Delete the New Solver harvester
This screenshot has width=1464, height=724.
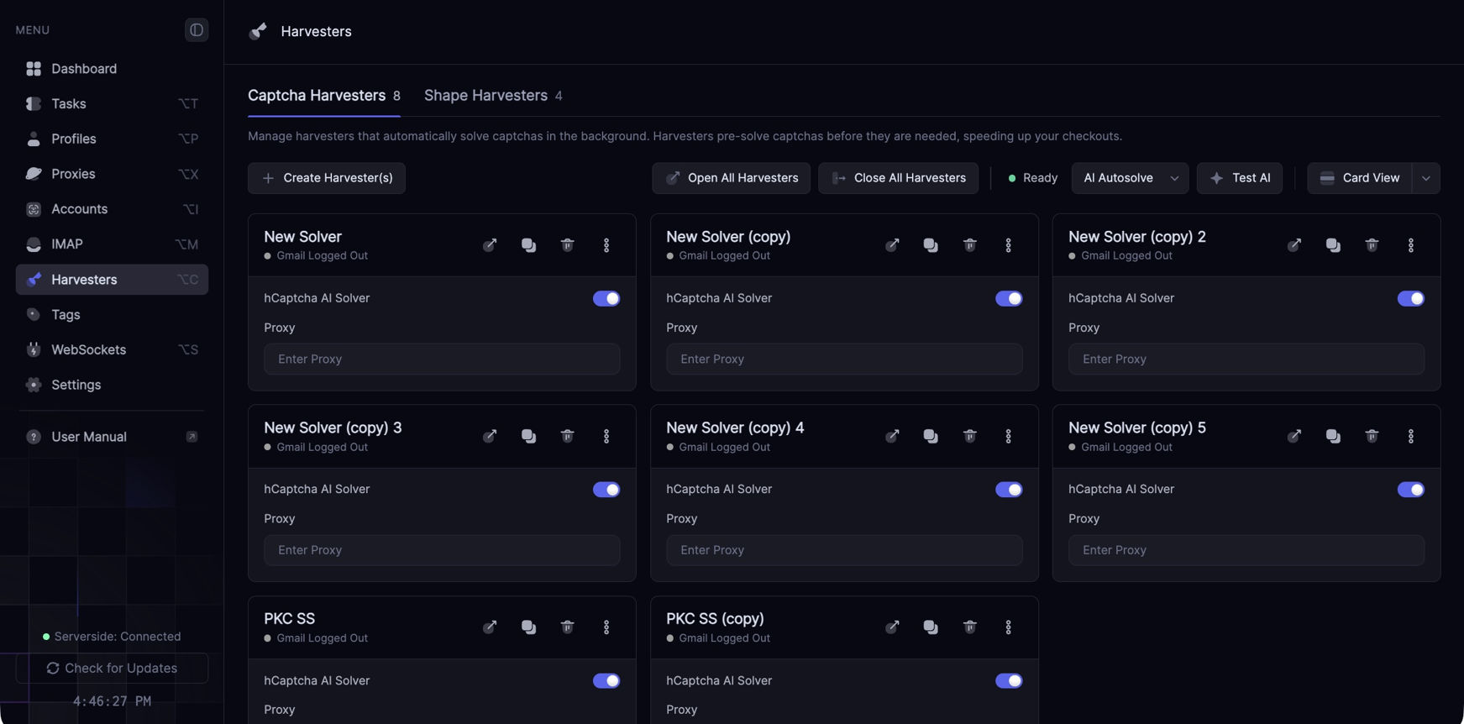(x=568, y=245)
